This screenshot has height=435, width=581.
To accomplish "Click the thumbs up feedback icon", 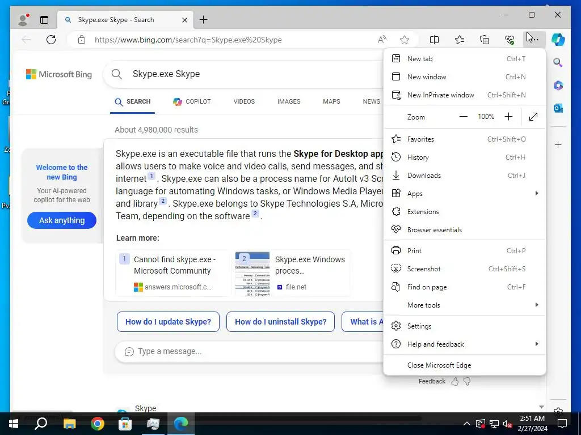I will coord(455,381).
